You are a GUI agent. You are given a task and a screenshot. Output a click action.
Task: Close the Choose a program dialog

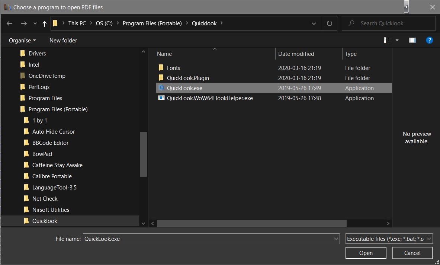point(433,7)
